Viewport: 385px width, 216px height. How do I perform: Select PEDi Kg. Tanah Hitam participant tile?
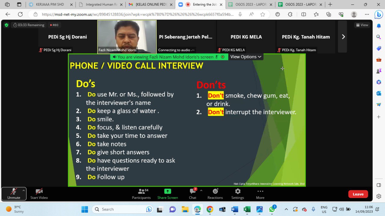306,37
